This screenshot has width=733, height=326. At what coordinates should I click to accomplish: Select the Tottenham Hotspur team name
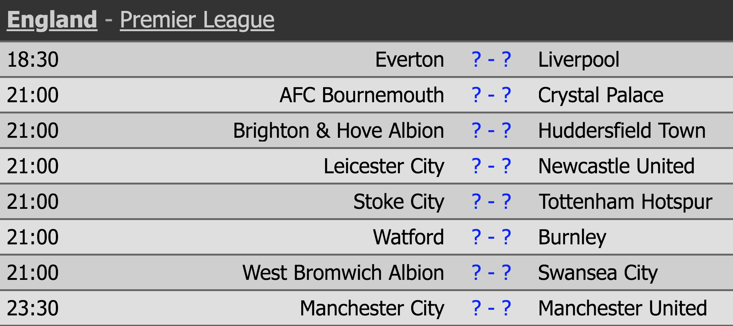pyautogui.click(x=625, y=202)
